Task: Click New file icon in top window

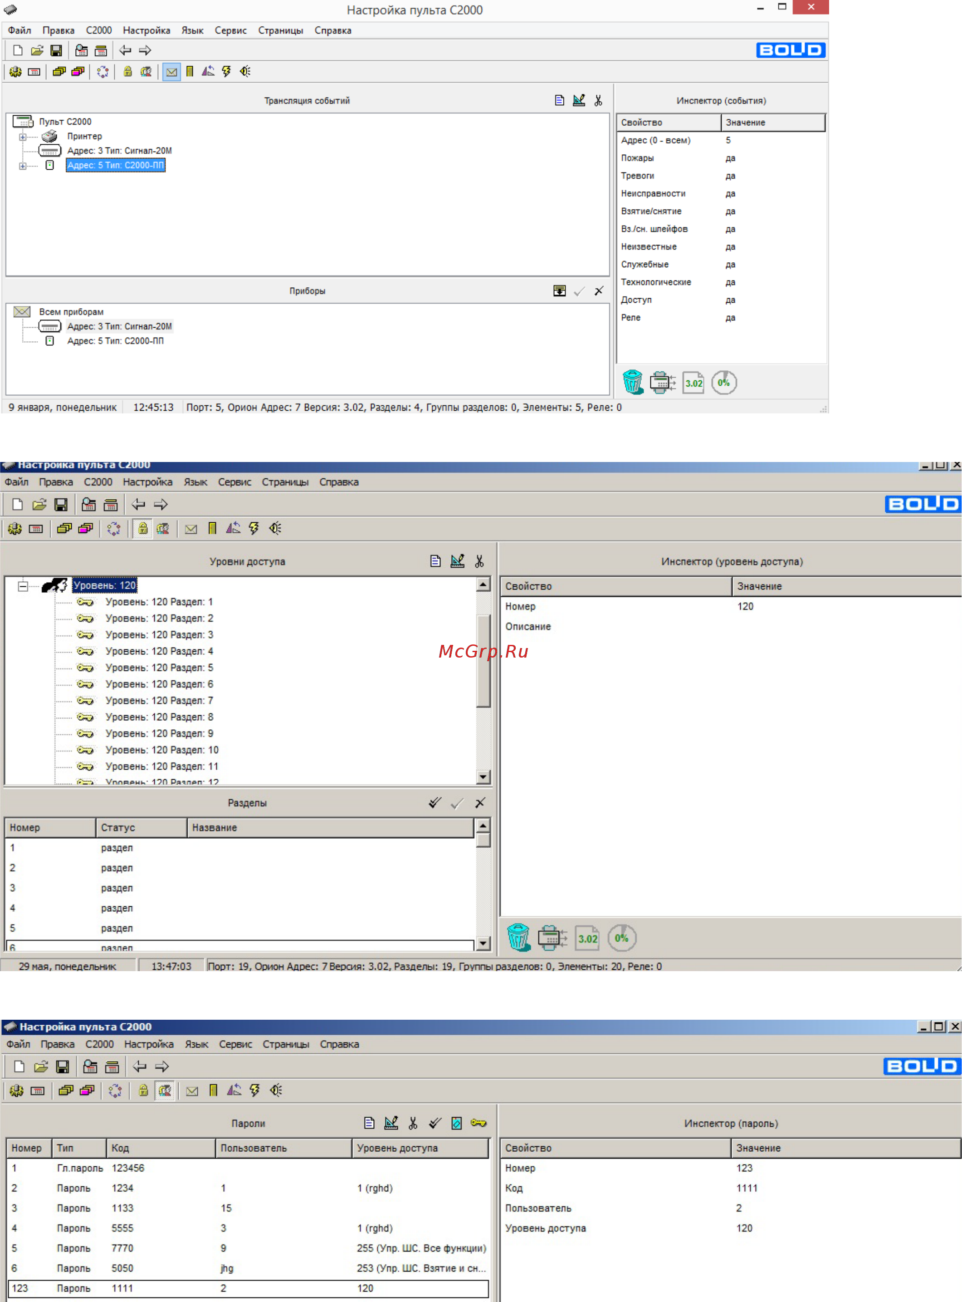Action: [18, 51]
